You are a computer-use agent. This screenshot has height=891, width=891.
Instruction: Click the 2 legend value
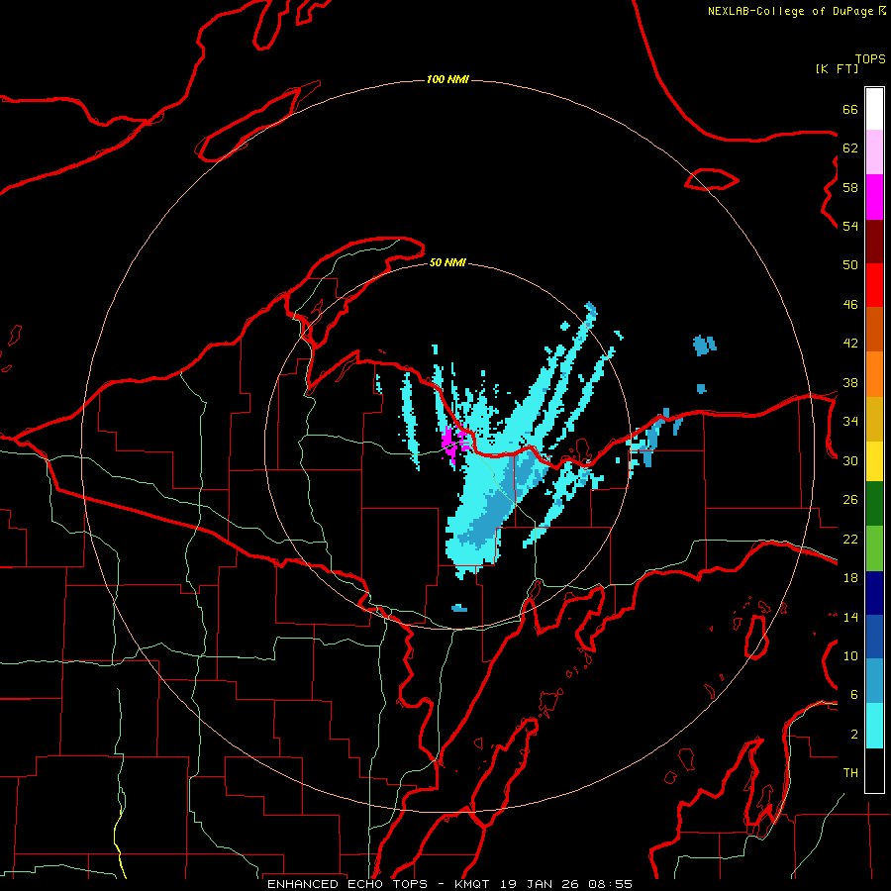853,735
